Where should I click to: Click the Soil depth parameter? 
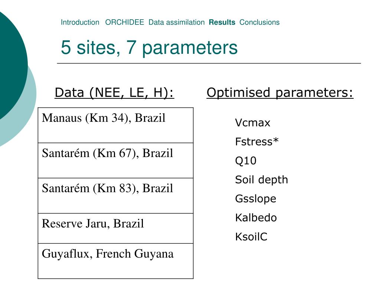262,180
